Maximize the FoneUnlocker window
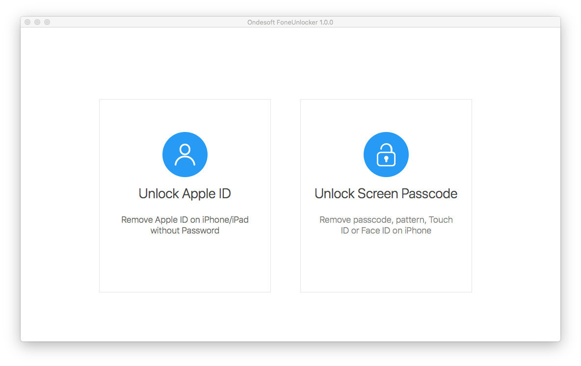 click(x=47, y=22)
